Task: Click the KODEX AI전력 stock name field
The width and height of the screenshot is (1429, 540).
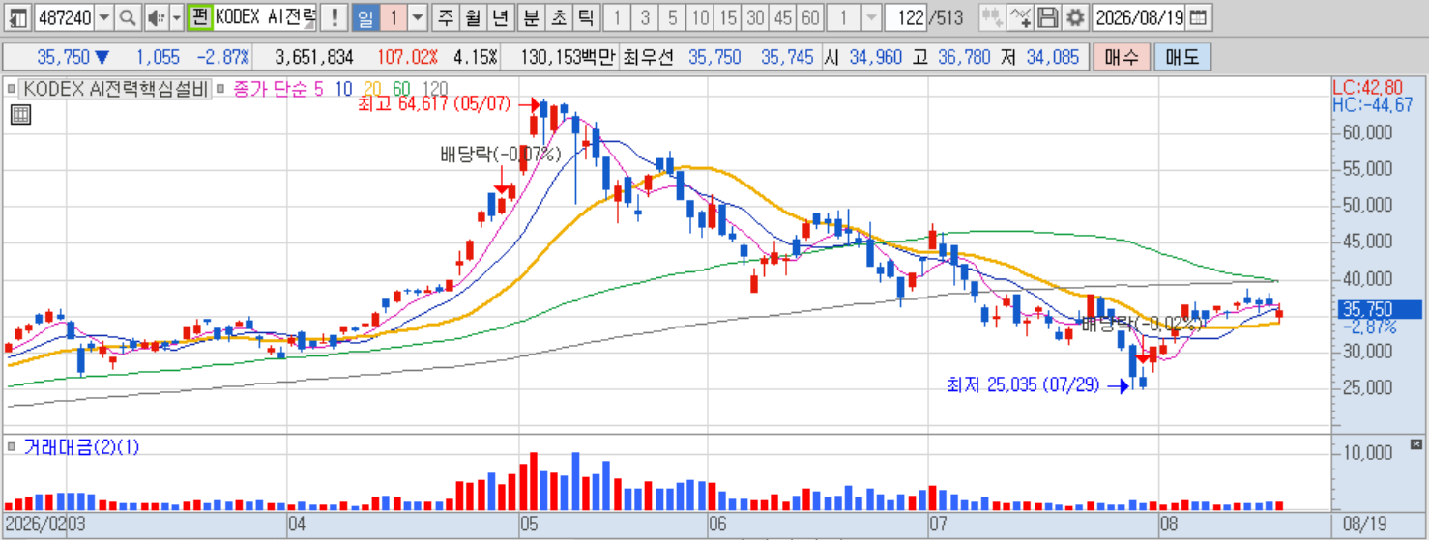Action: tap(266, 17)
